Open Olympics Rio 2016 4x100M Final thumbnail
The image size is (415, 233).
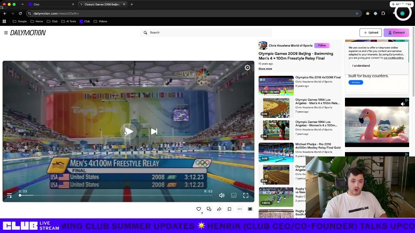coord(276,85)
